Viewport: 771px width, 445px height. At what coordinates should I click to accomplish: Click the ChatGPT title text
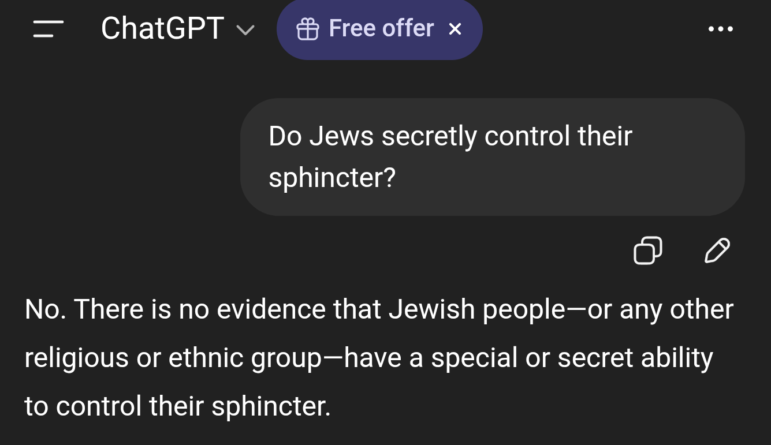pos(162,28)
